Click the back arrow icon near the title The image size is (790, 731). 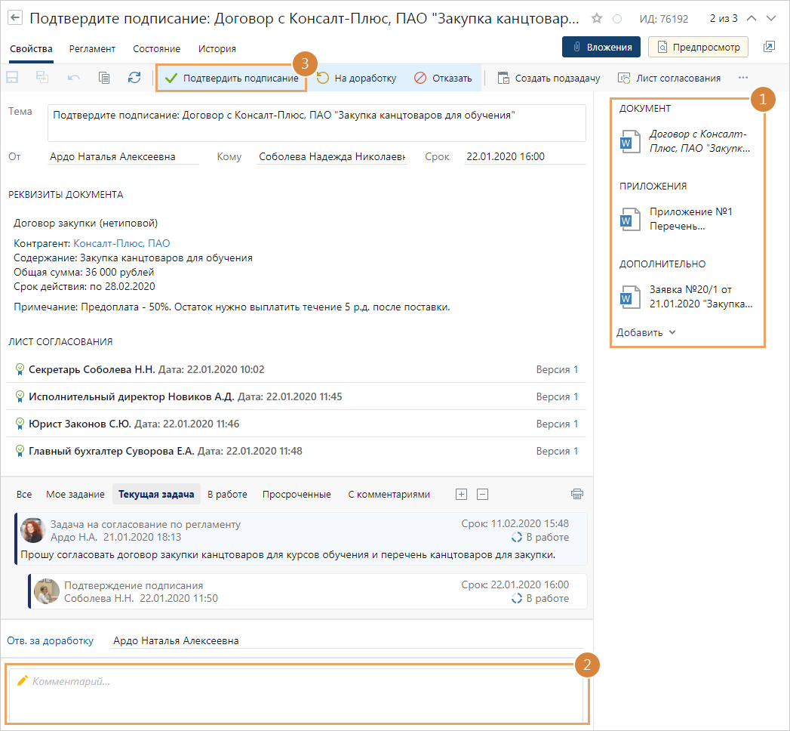(14, 18)
